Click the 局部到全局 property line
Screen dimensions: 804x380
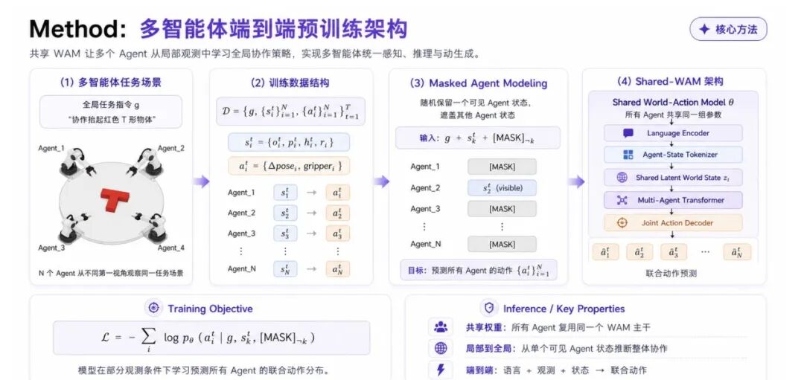[567, 349]
